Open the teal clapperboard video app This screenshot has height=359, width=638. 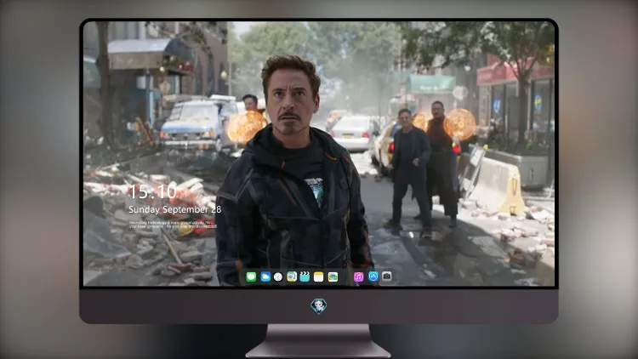(305, 277)
